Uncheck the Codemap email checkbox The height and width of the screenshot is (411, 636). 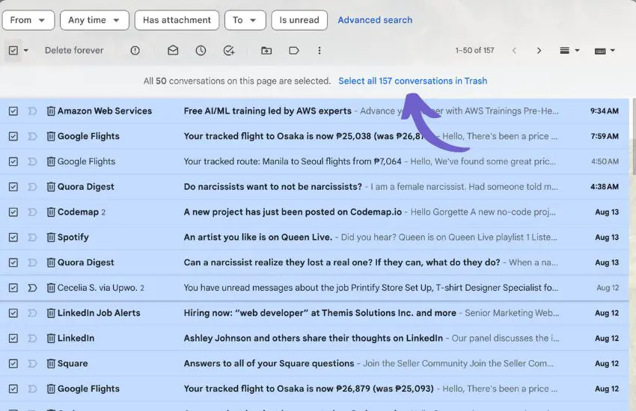click(13, 211)
